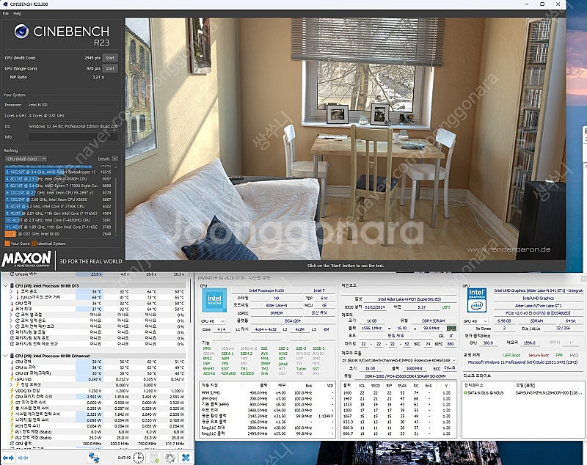The width and height of the screenshot is (587, 465).
Task: Click the lightning icon on the IGPU VID row
Action: tap(12, 379)
